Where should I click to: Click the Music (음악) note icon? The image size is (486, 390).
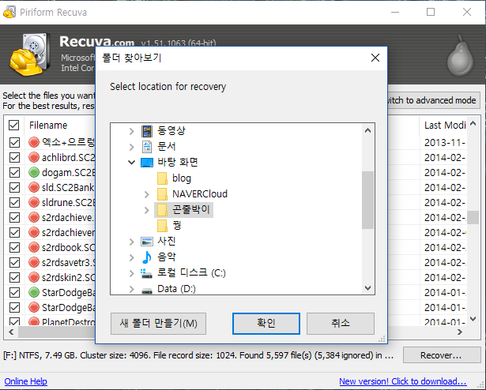(147, 257)
